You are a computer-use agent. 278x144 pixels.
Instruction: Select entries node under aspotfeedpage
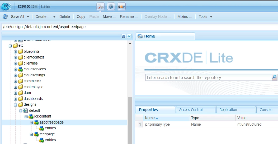(50, 128)
